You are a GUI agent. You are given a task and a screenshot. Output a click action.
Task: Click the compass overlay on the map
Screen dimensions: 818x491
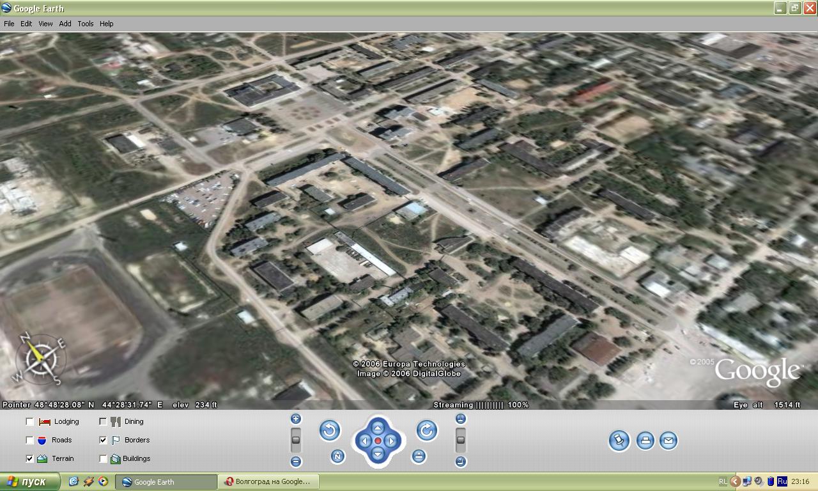(40, 359)
